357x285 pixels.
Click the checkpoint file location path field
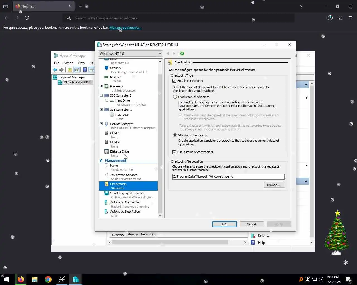point(228,176)
